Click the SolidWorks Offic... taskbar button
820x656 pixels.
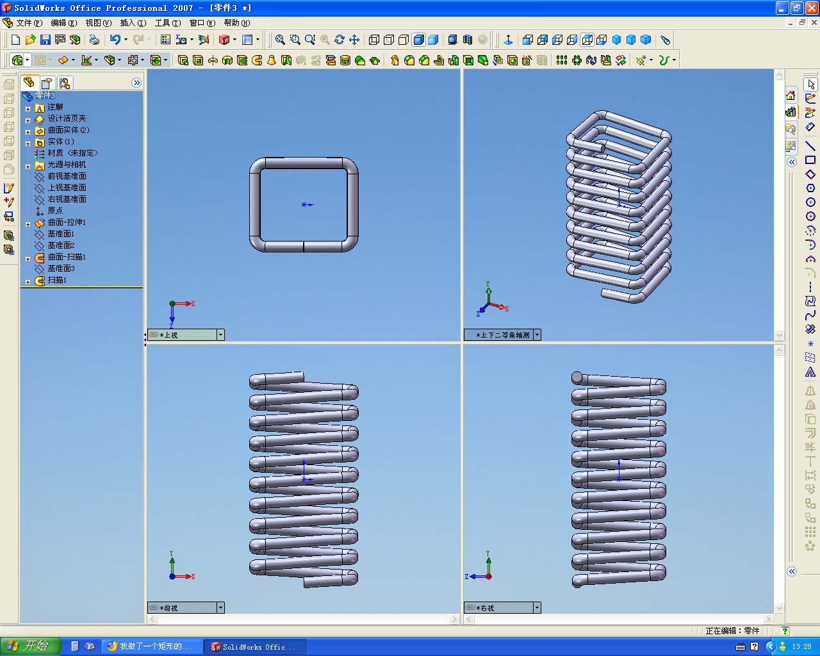[x=254, y=647]
